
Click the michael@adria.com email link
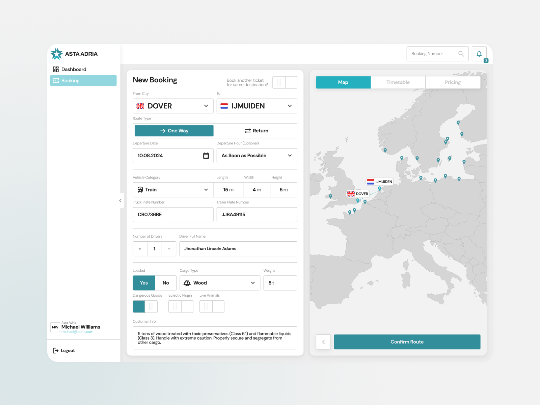click(x=77, y=332)
